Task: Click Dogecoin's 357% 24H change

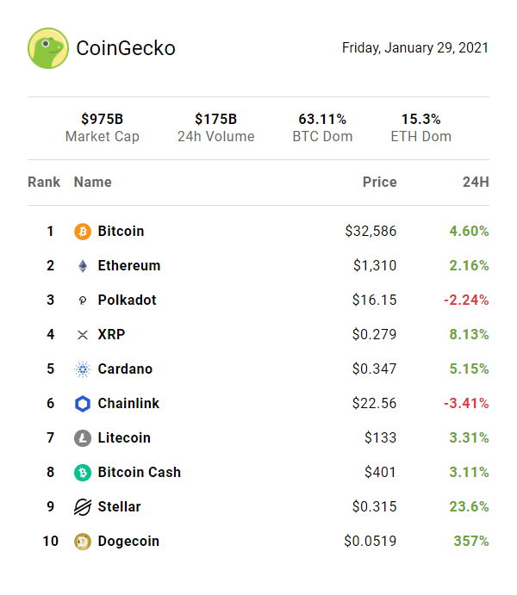Action: 471,542
